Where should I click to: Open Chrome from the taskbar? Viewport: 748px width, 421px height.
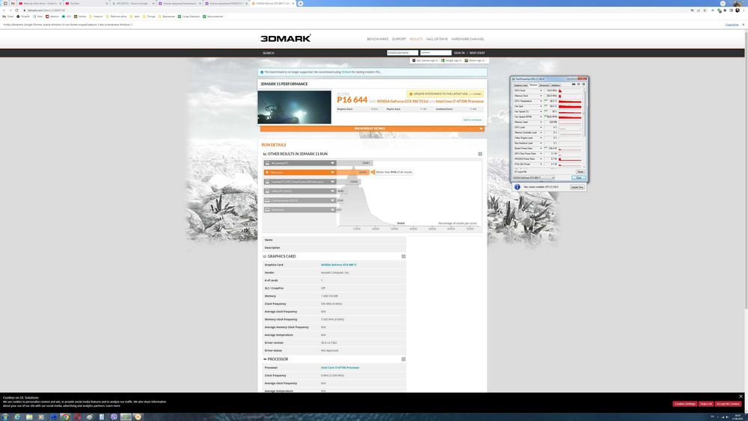coord(65,417)
